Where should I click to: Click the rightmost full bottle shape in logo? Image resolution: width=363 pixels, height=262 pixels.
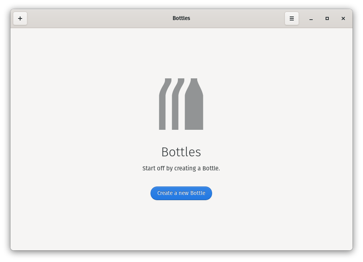point(194,108)
